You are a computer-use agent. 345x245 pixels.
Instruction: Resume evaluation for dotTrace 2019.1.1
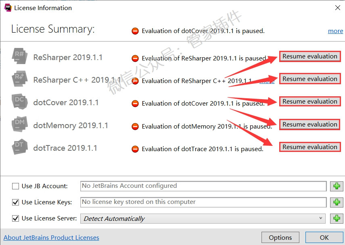pos(310,147)
